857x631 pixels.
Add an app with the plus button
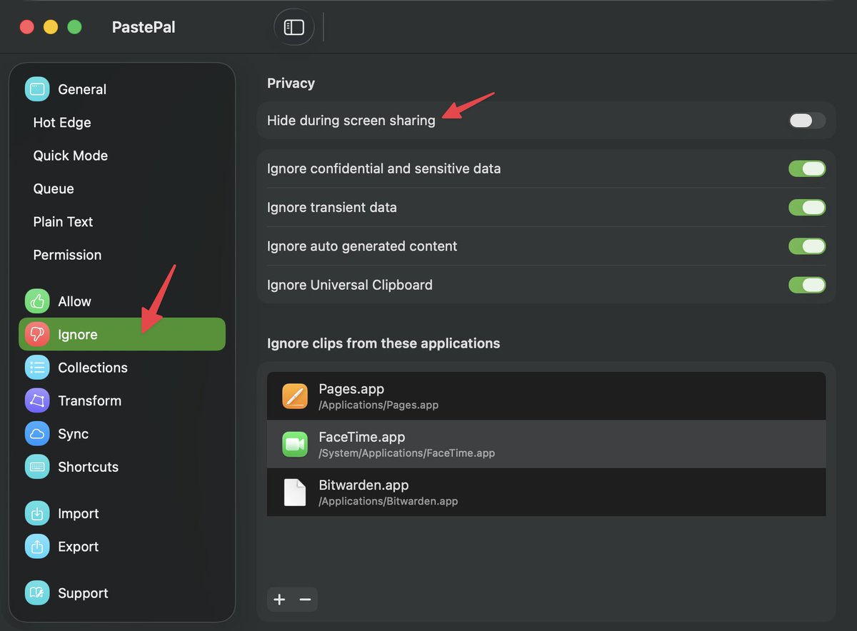279,600
